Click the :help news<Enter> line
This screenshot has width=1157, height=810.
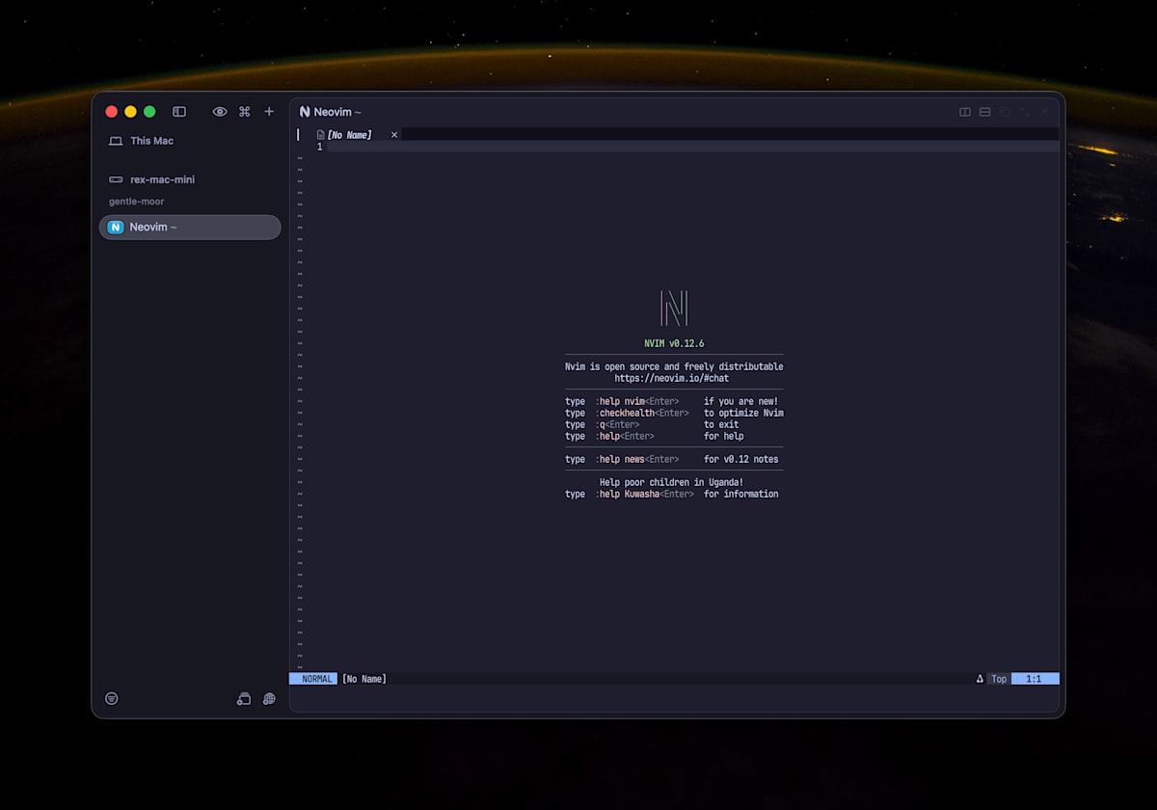point(672,459)
